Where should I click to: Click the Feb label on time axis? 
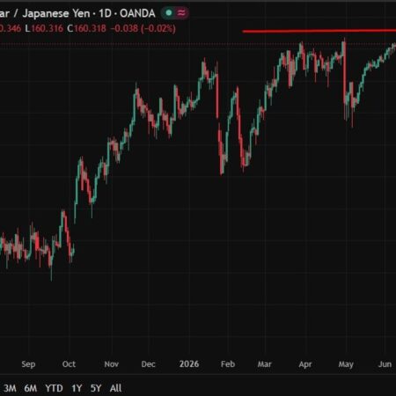point(228,364)
